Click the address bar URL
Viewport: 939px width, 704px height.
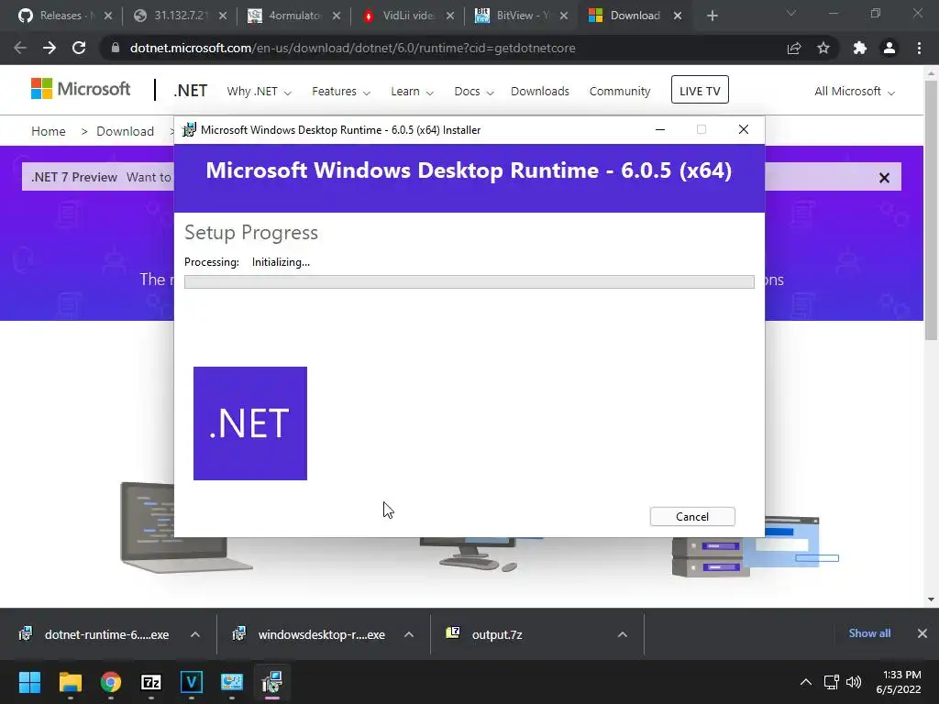[352, 48]
